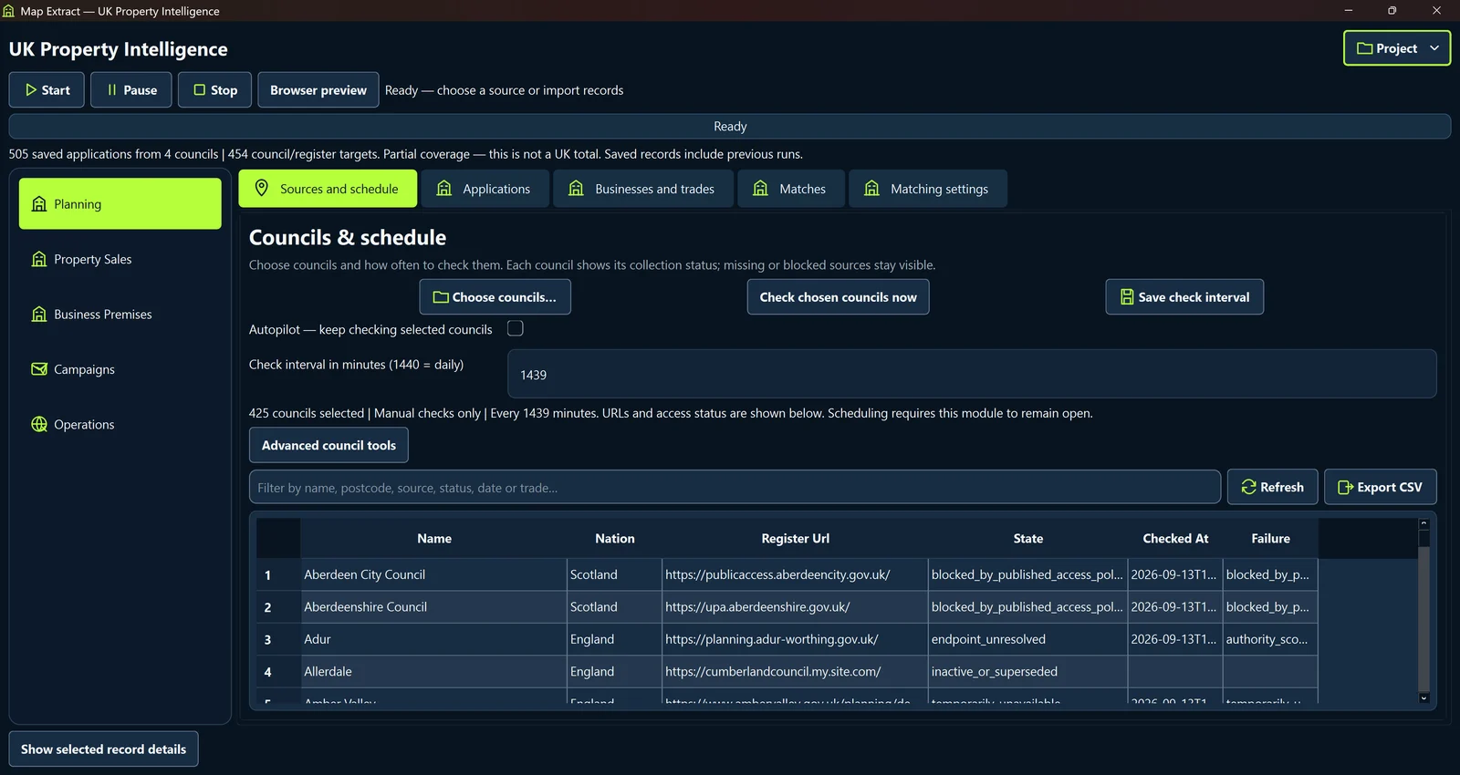Click the filter search input field
The width and height of the screenshot is (1460, 775).
pyautogui.click(x=735, y=487)
